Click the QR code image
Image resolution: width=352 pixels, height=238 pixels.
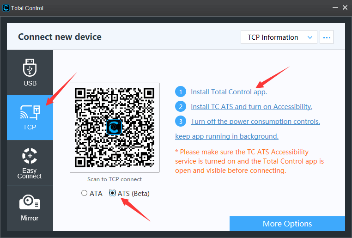tap(115, 128)
